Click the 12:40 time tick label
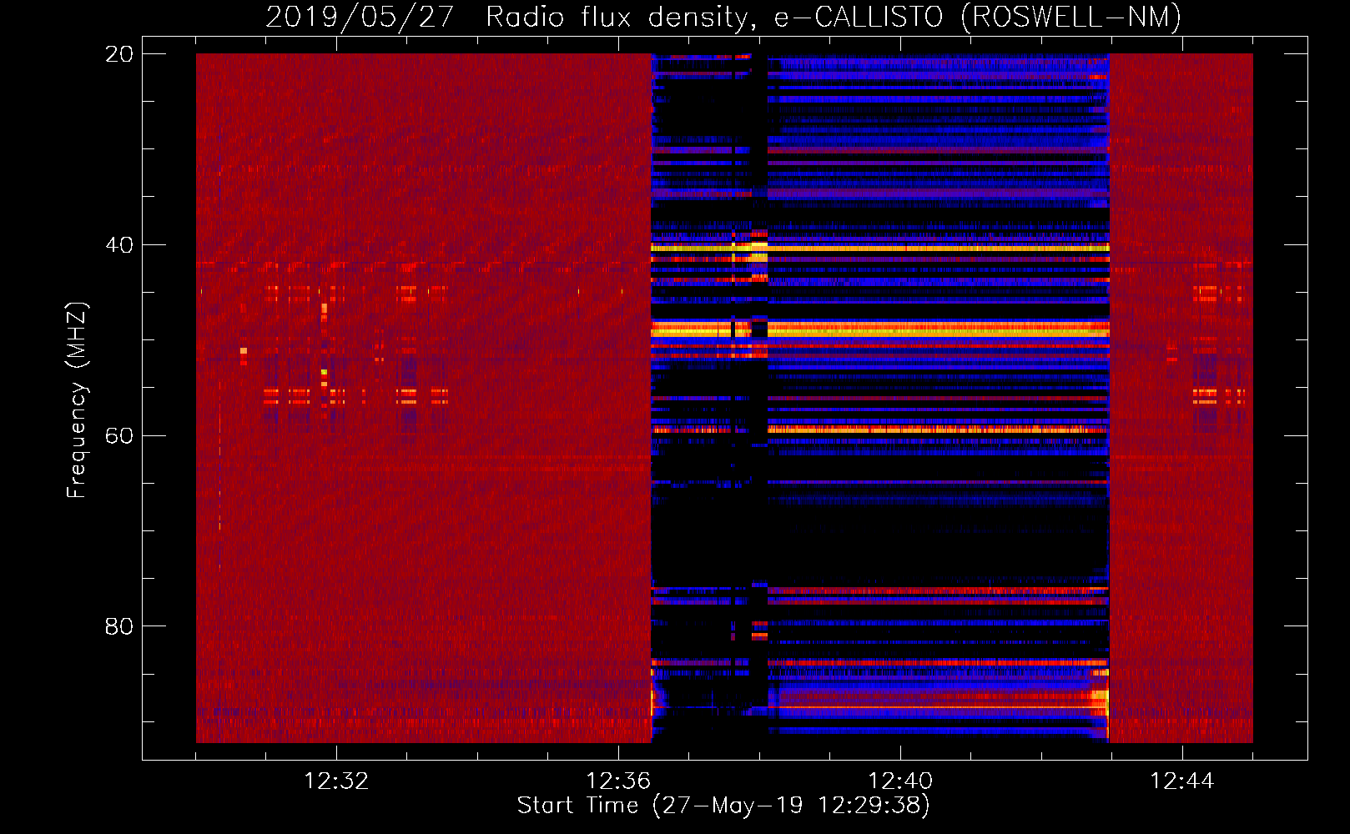This screenshot has width=1350, height=834. click(x=900, y=781)
